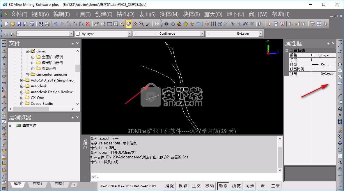Viewport: 344px width, 191px height.
Task: Toggle the 宏 macro status button
Action: [x=263, y=186]
